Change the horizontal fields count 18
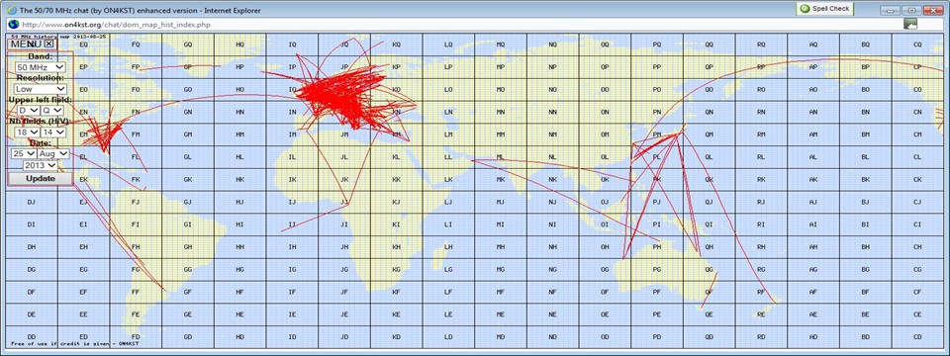950x356 pixels. [29, 132]
